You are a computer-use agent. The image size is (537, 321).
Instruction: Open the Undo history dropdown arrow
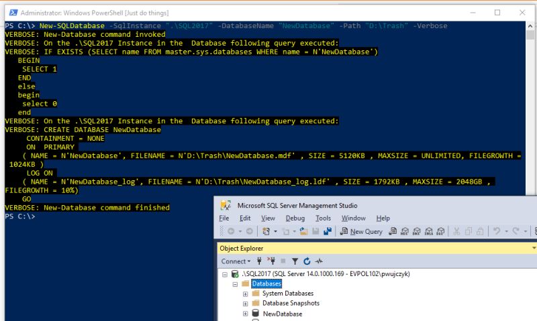click(x=506, y=231)
